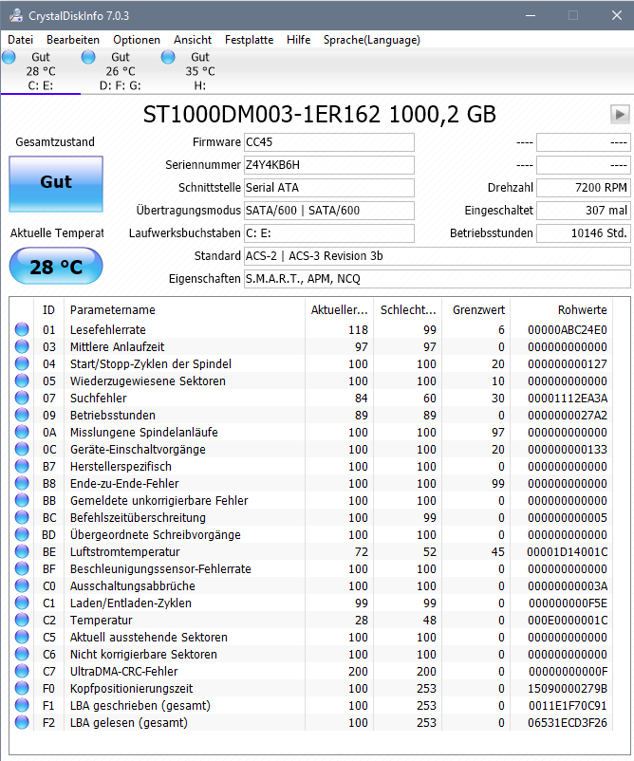Click status orb of Temperatur C2 row
Image resolution: width=634 pixels, height=761 pixels.
click(x=22, y=620)
